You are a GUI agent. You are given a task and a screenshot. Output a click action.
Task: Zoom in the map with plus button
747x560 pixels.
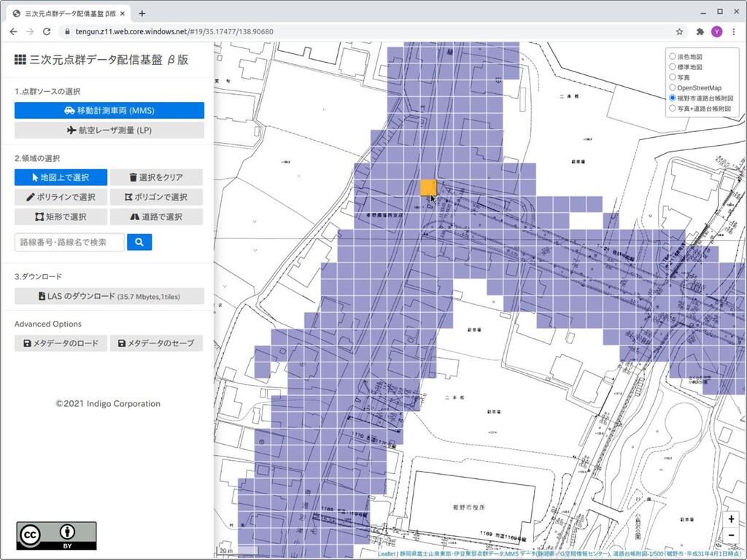click(731, 519)
